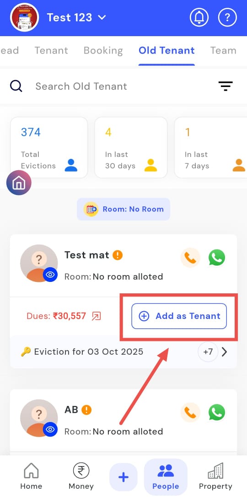247x497 pixels.
Task: Call AB using the phone icon
Action: [x=190, y=413]
